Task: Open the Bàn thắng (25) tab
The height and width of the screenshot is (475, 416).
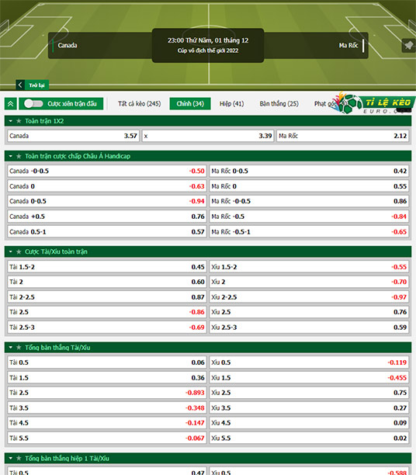Action: click(279, 104)
